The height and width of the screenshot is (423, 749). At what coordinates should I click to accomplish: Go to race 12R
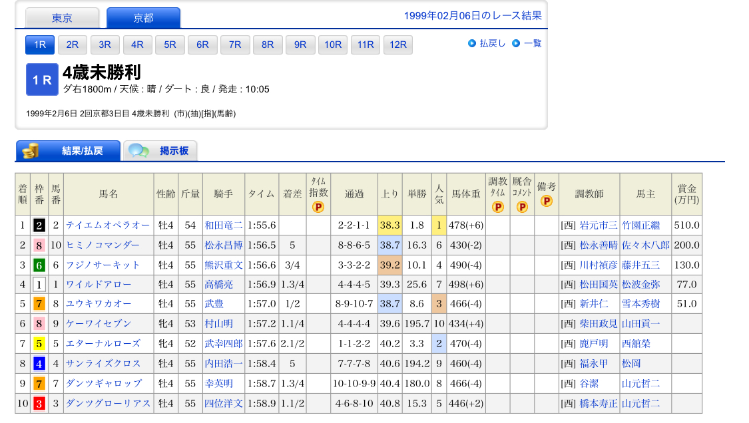tap(398, 45)
